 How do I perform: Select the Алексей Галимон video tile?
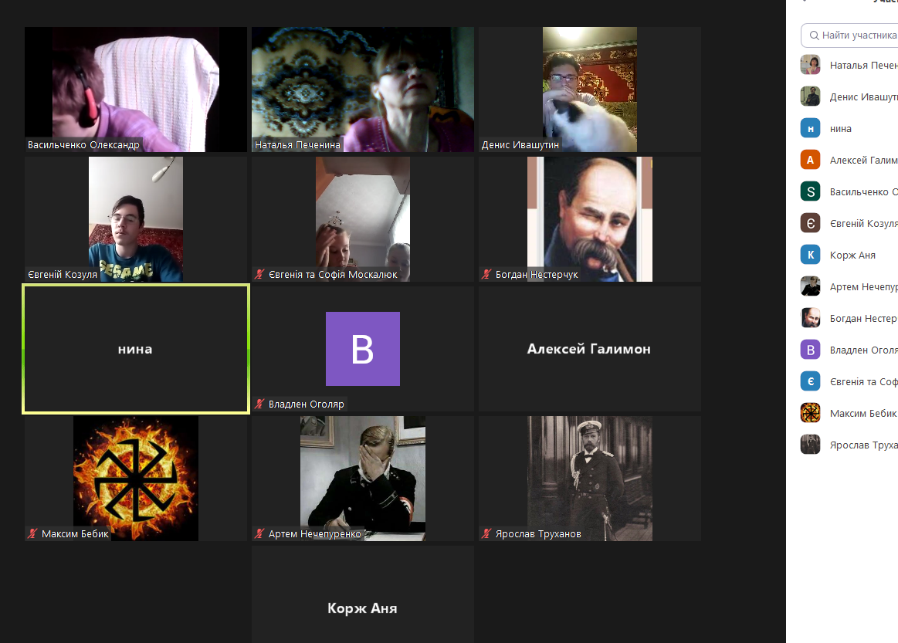[589, 349]
